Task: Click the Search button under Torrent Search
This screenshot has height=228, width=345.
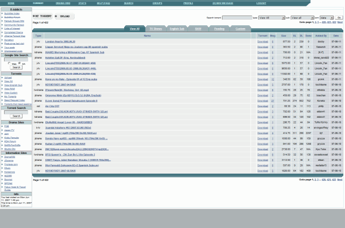Action: pos(16,116)
